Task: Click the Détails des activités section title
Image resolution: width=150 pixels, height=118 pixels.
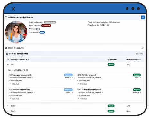Action: (x=16, y=48)
